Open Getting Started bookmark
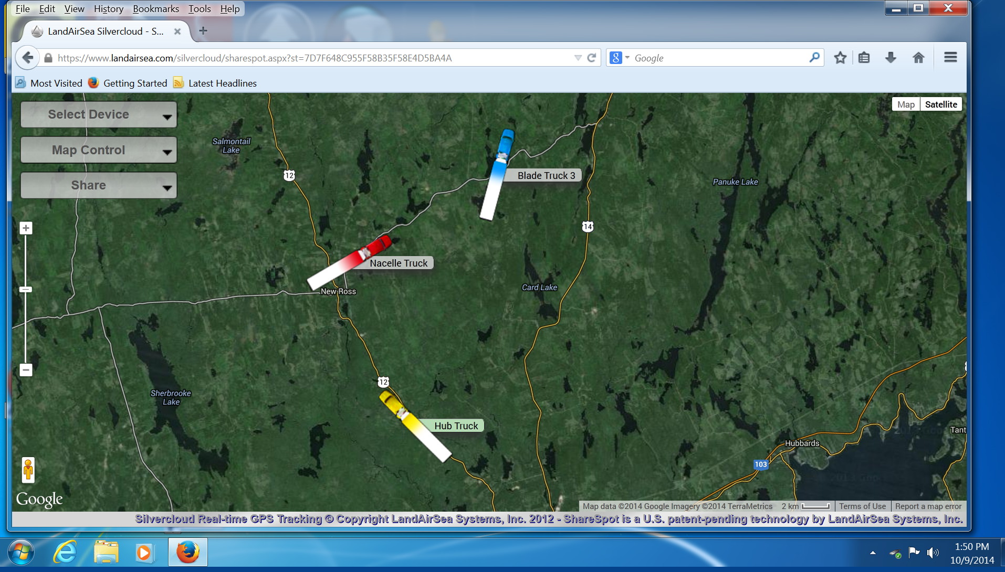 click(128, 83)
